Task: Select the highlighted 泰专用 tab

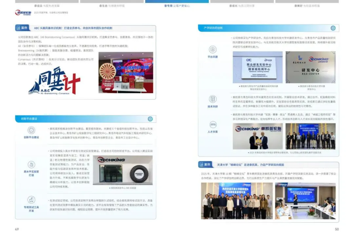Action: (177, 6)
